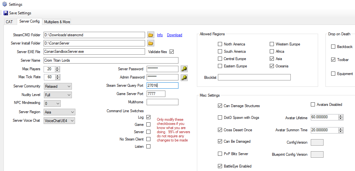Open the Server Community dropdown
355x171 pixels.
coord(58,86)
